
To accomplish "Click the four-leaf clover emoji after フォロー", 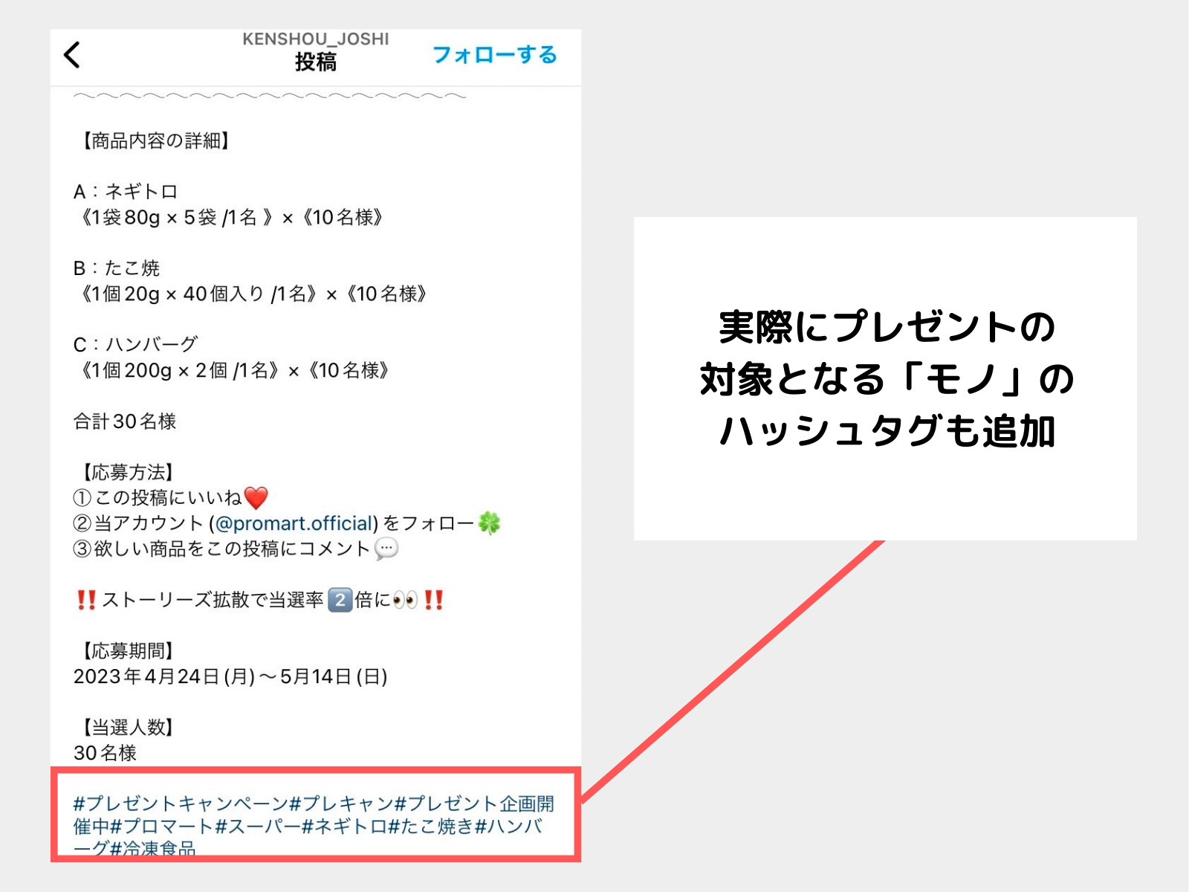I will coord(489,523).
